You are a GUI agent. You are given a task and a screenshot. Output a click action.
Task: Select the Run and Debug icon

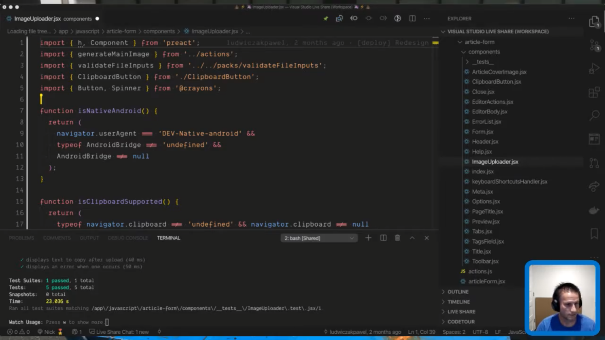[595, 68]
